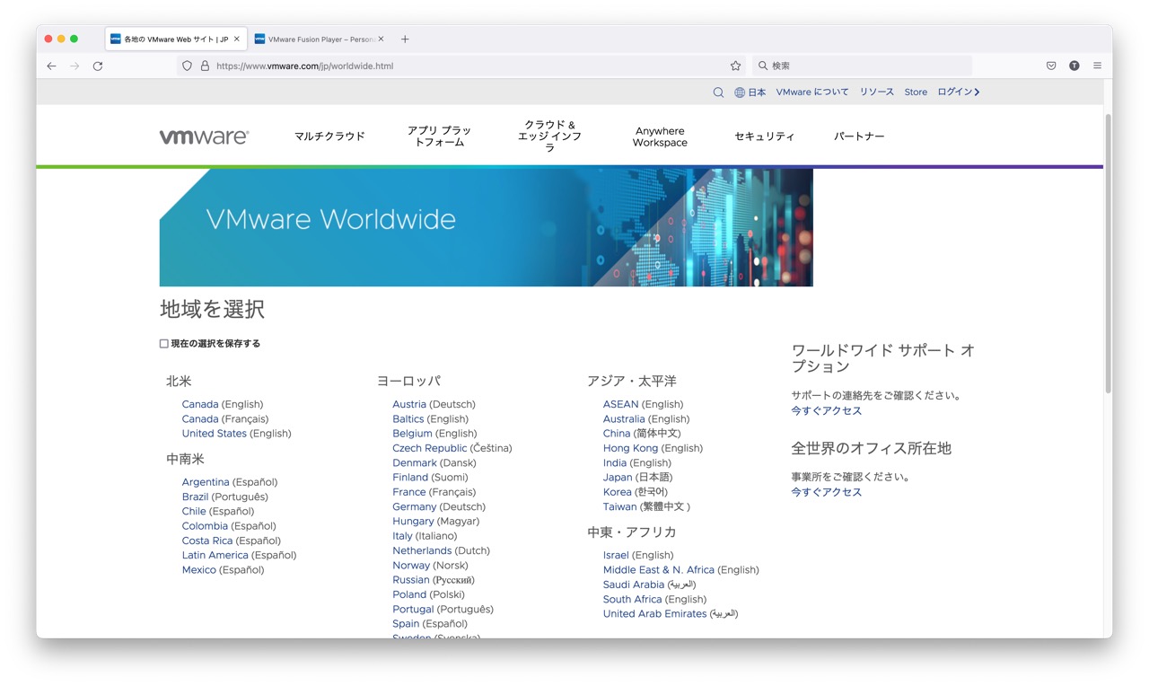The height and width of the screenshot is (686, 1149).
Task: Click the shield tracking protection icon
Action: 187,66
